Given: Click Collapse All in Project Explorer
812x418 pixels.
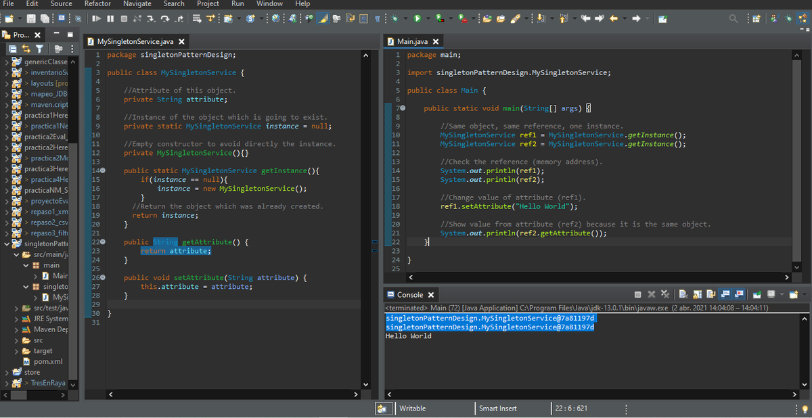Looking at the screenshot, I should click(13, 49).
